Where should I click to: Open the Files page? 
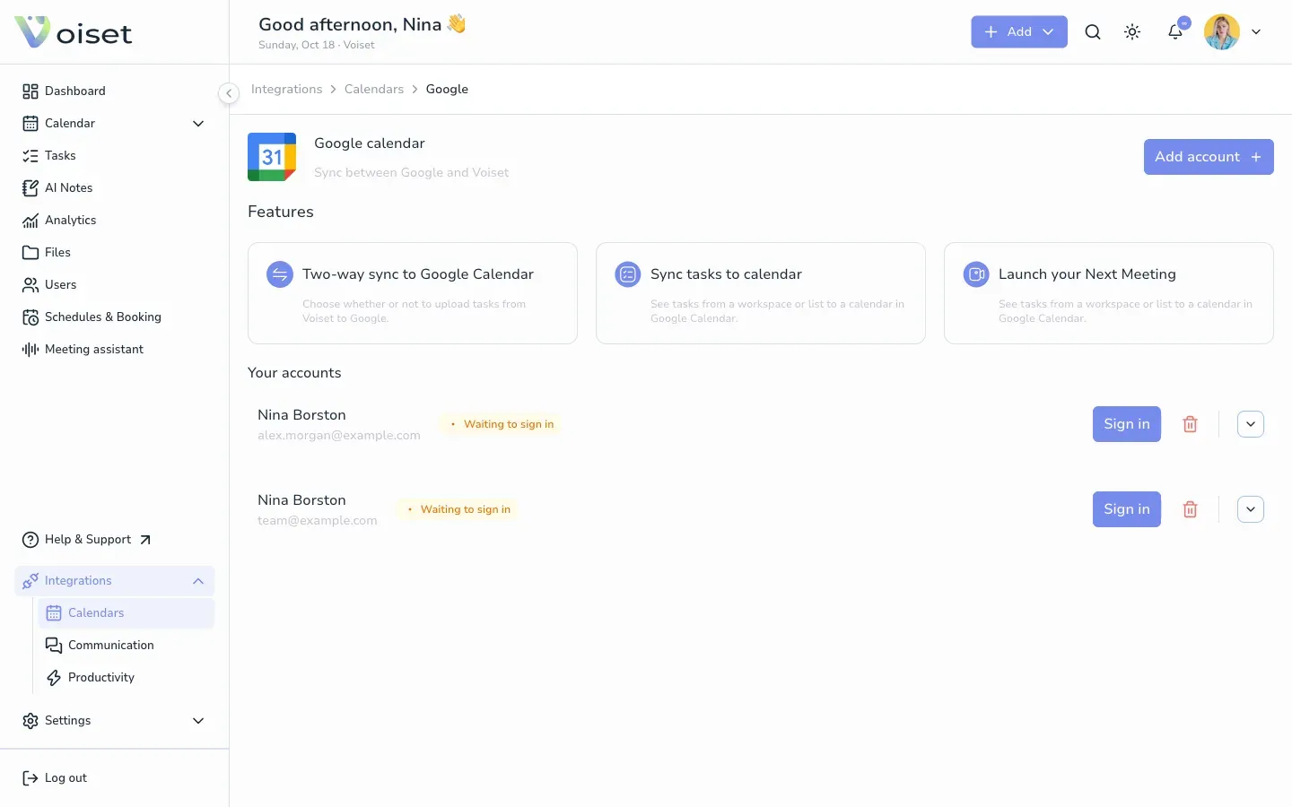tap(57, 252)
